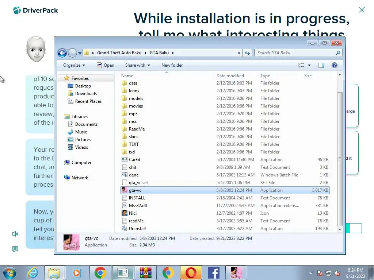Click the Forward navigation arrow in Explorer
Screen dimensions: 374x280
tap(72, 53)
